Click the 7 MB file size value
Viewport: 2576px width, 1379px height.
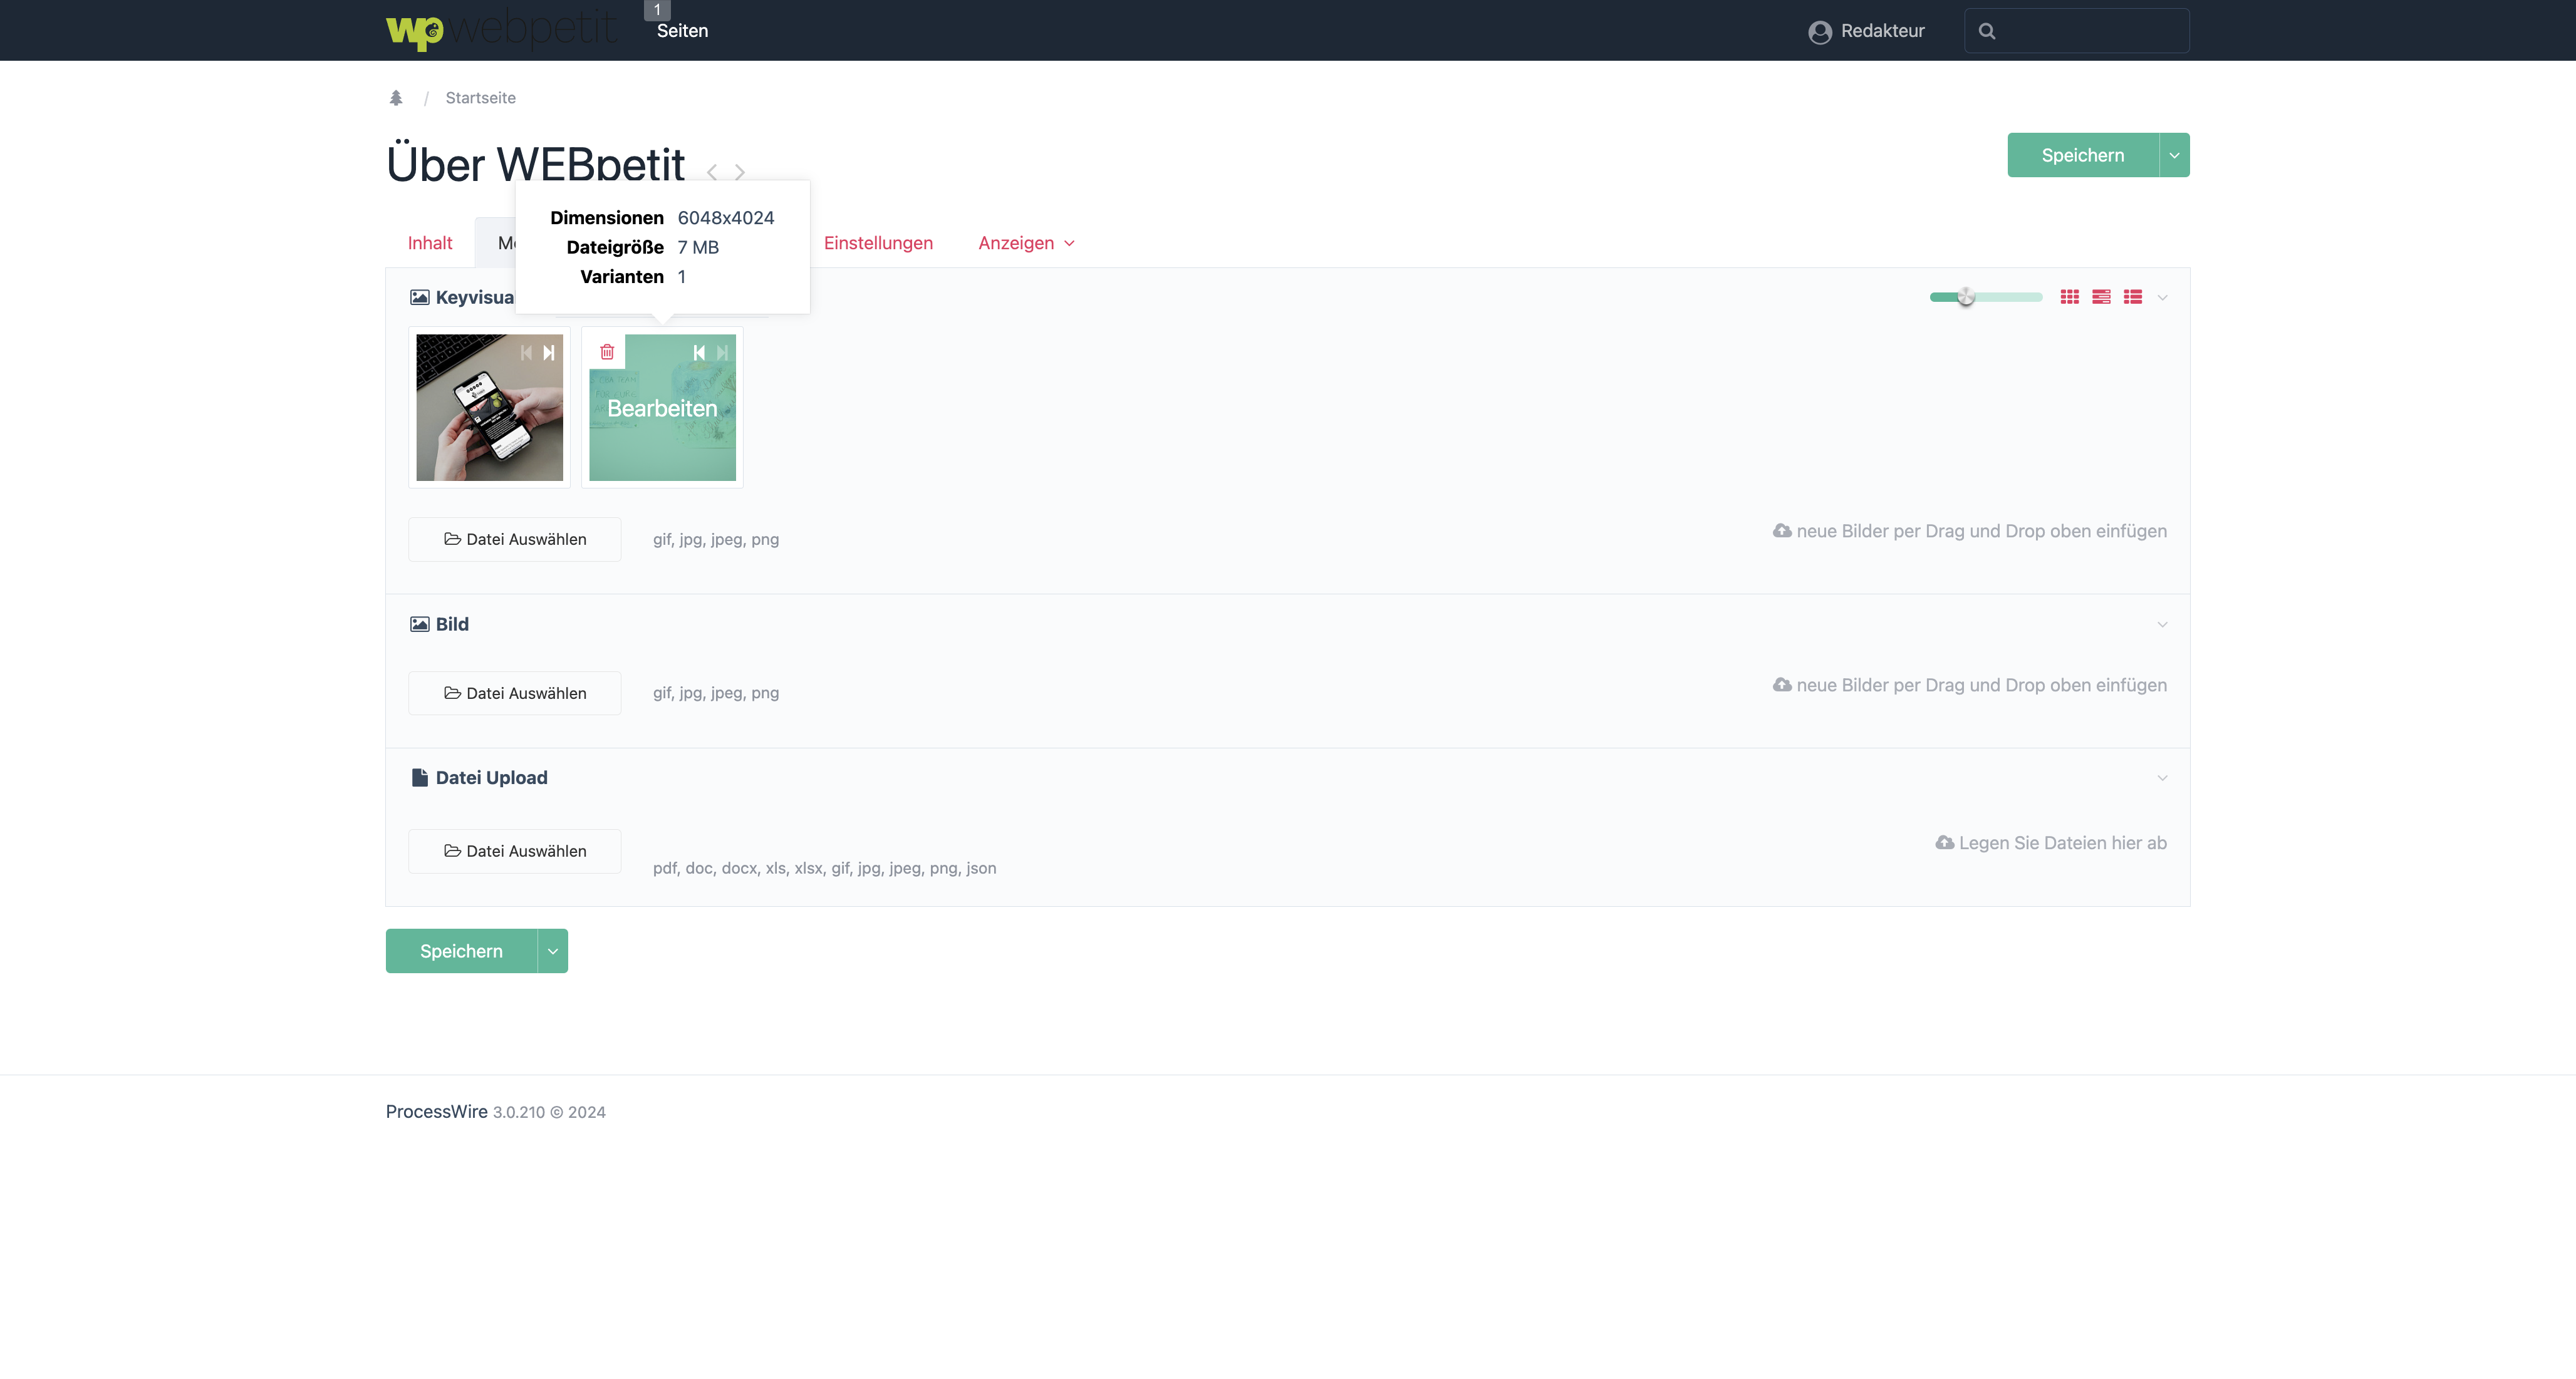(698, 247)
